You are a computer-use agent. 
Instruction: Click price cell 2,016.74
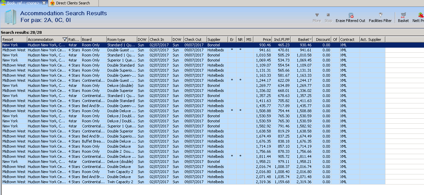[263, 167]
